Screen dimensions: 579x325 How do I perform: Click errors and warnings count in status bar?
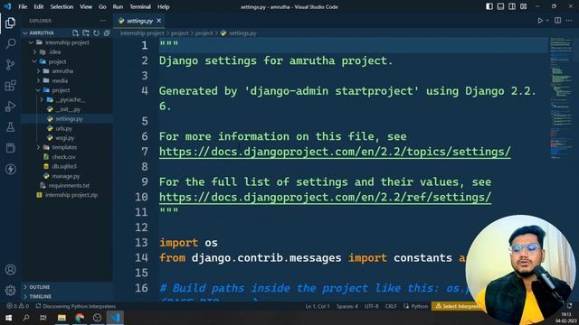[x=17, y=306]
